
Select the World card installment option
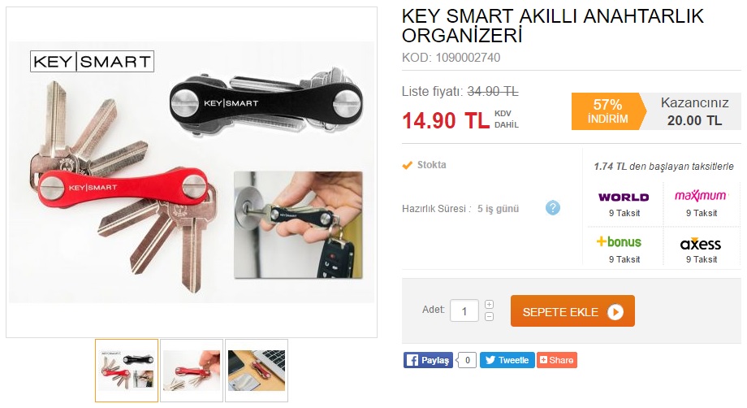pyautogui.click(x=624, y=203)
